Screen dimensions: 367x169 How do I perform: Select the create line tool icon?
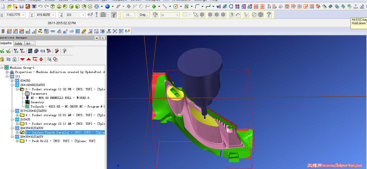165,6
